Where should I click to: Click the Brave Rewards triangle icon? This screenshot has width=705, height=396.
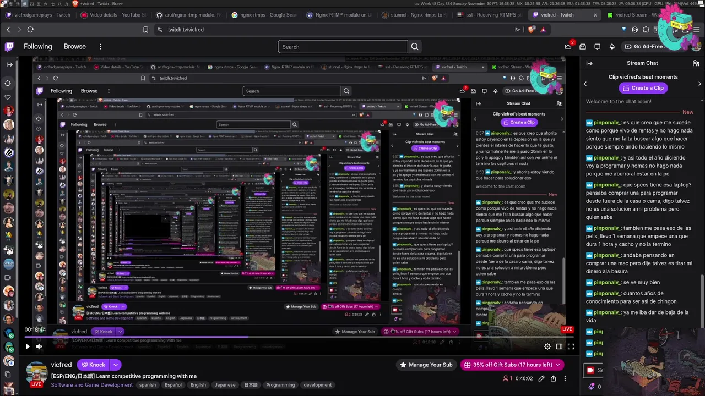(x=543, y=30)
